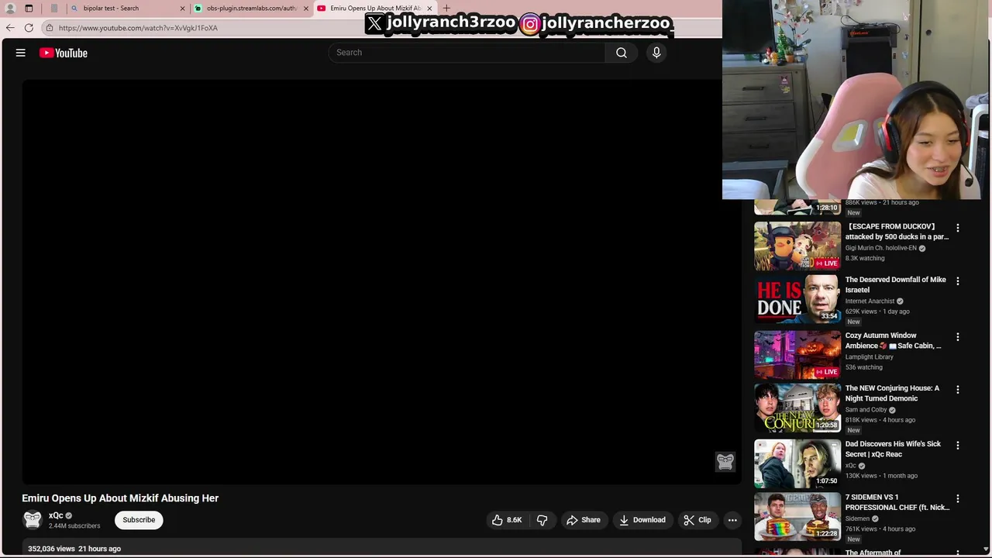Open the Sidemen chef video thumbnail
This screenshot has height=558, width=992.
coord(797,517)
